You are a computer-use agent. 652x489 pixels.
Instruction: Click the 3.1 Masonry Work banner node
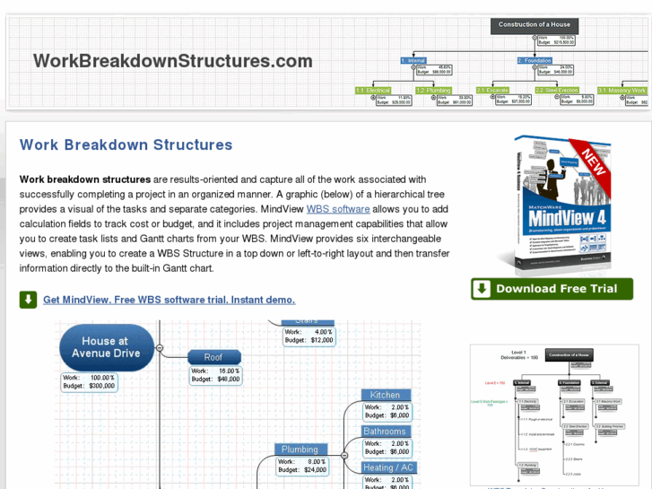click(x=622, y=91)
